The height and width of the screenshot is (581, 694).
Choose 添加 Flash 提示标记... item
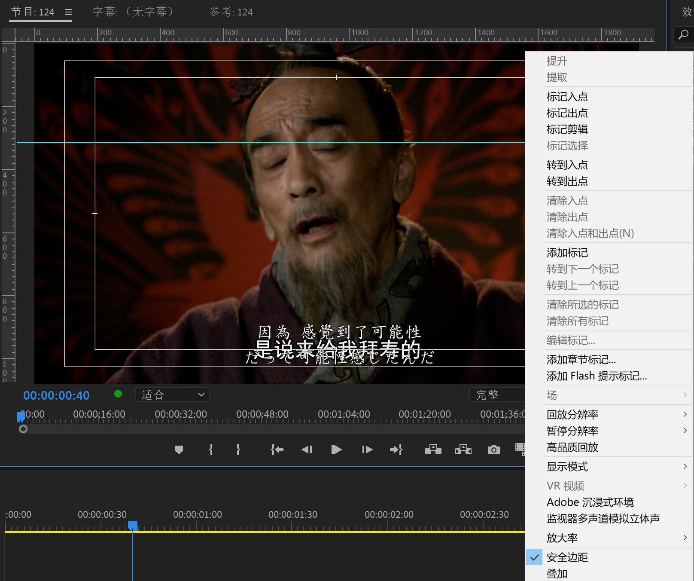coord(609,376)
